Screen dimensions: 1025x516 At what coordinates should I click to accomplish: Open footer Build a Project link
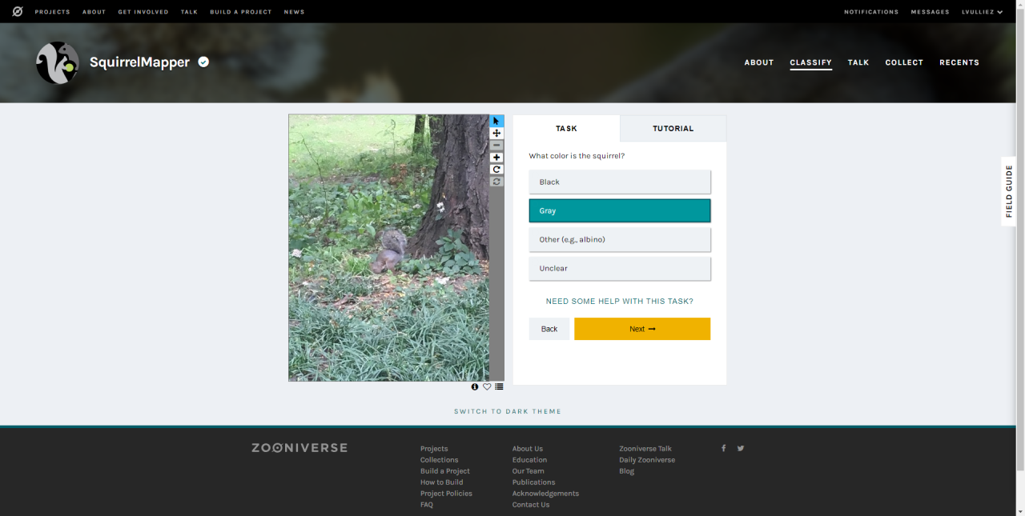pos(445,471)
